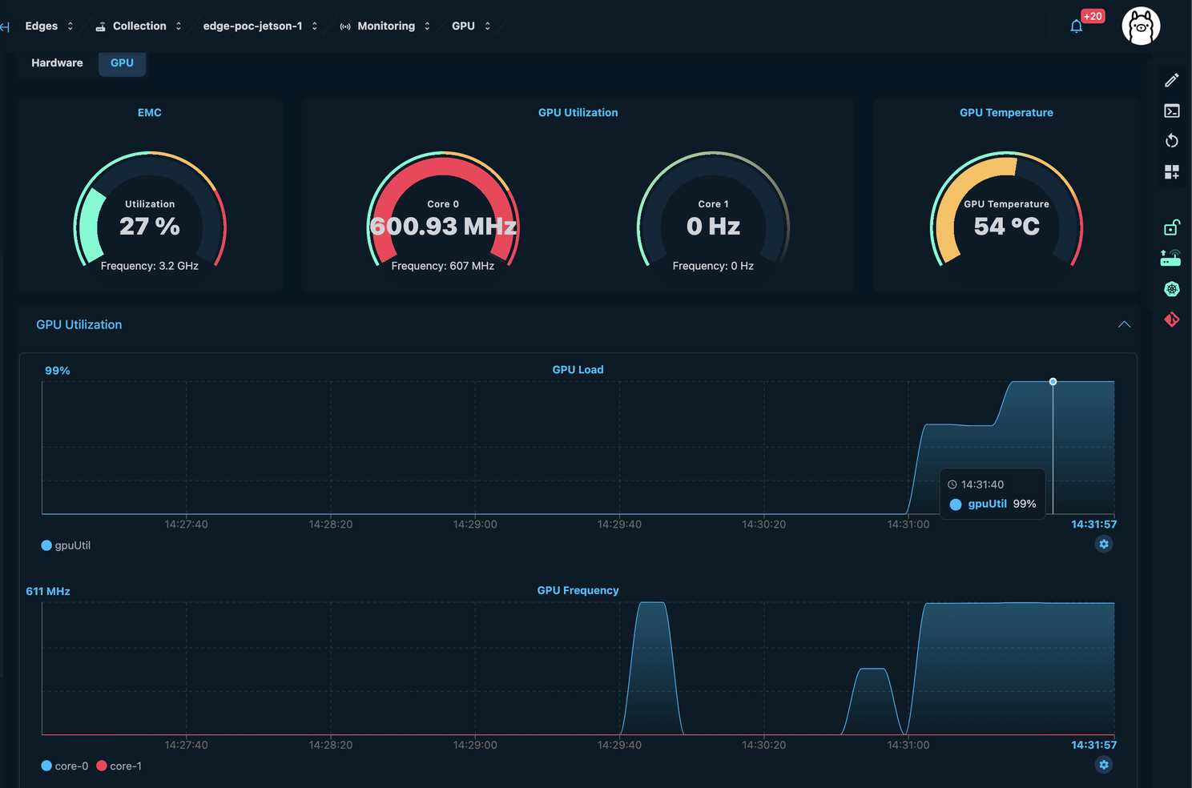Click the GPU Temperature gauge
The height and width of the screenshot is (788, 1192).
[1006, 211]
